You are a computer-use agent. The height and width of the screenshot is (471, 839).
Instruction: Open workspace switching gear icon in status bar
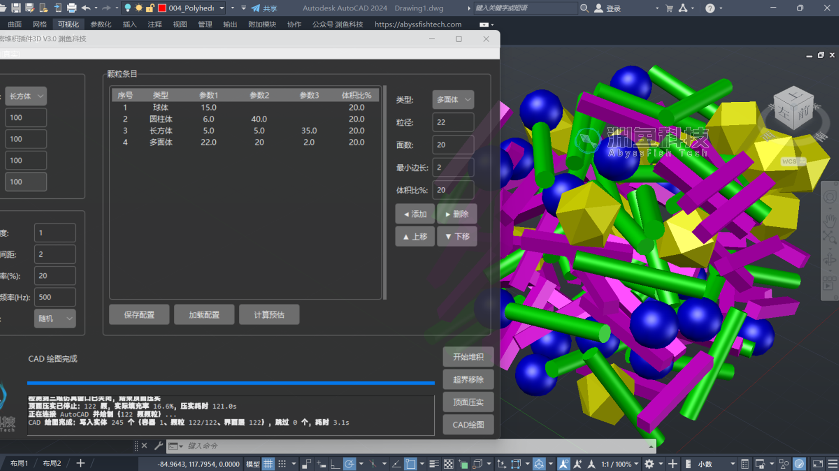pyautogui.click(x=649, y=463)
